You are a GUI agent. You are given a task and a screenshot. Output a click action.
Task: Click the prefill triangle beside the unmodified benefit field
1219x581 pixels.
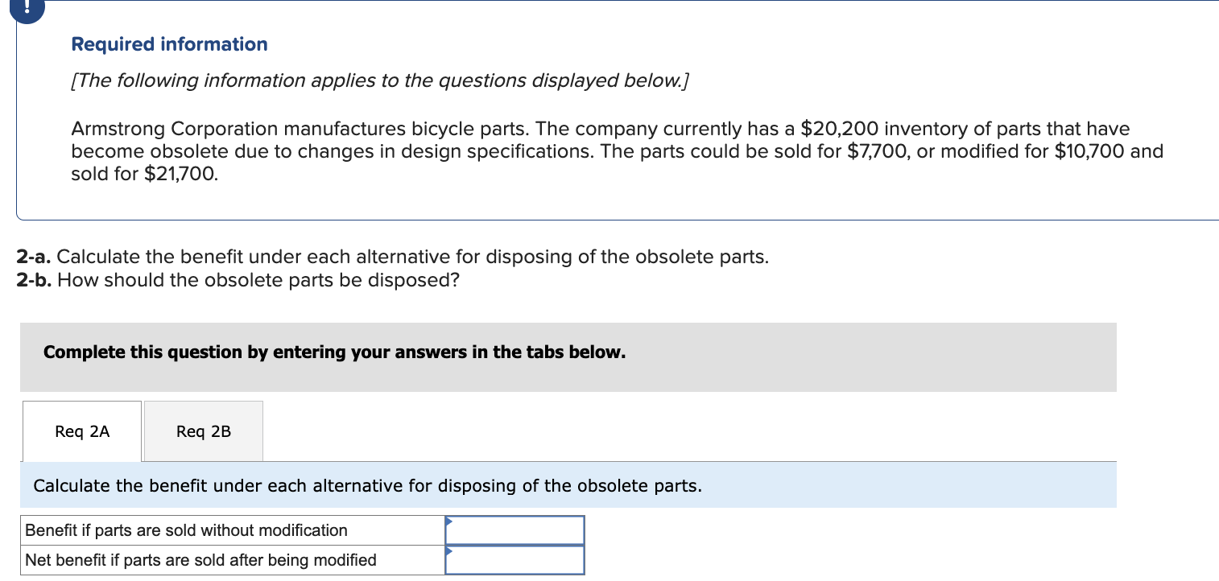(448, 521)
